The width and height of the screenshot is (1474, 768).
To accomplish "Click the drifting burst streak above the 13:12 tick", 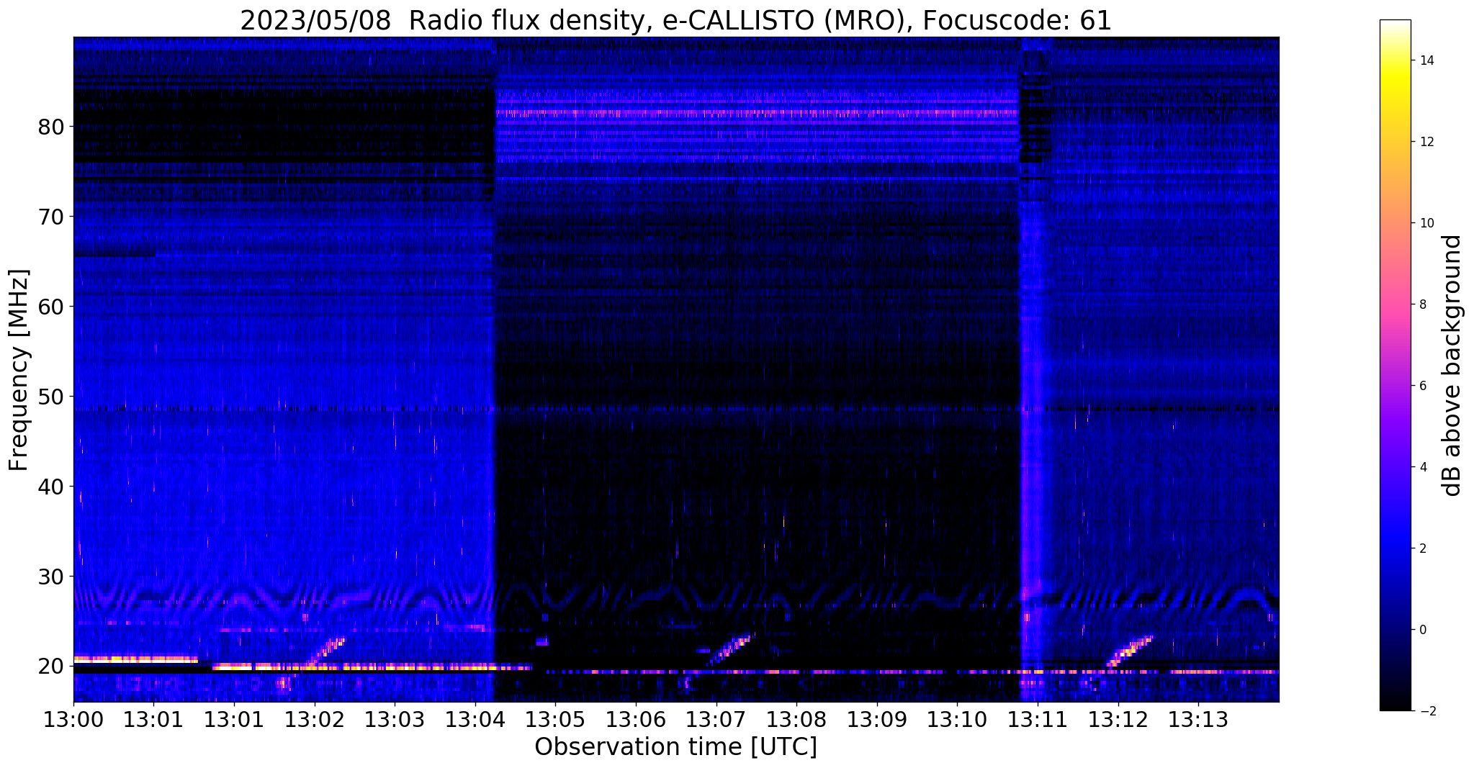I will [1131, 651].
